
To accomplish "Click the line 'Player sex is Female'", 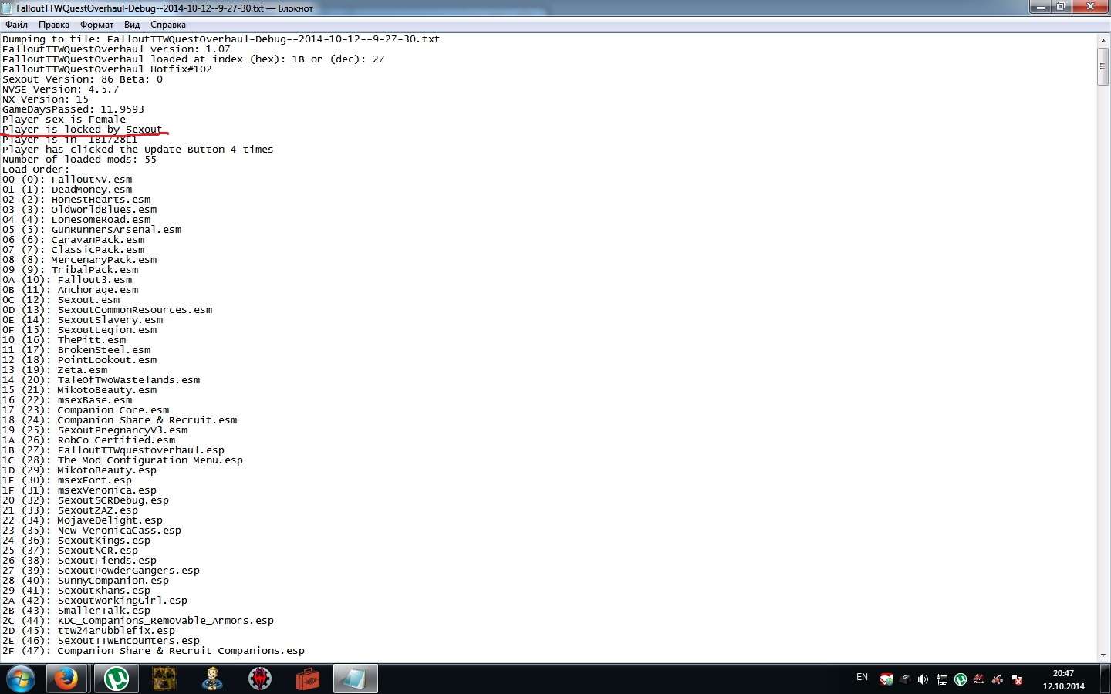I will tap(64, 120).
